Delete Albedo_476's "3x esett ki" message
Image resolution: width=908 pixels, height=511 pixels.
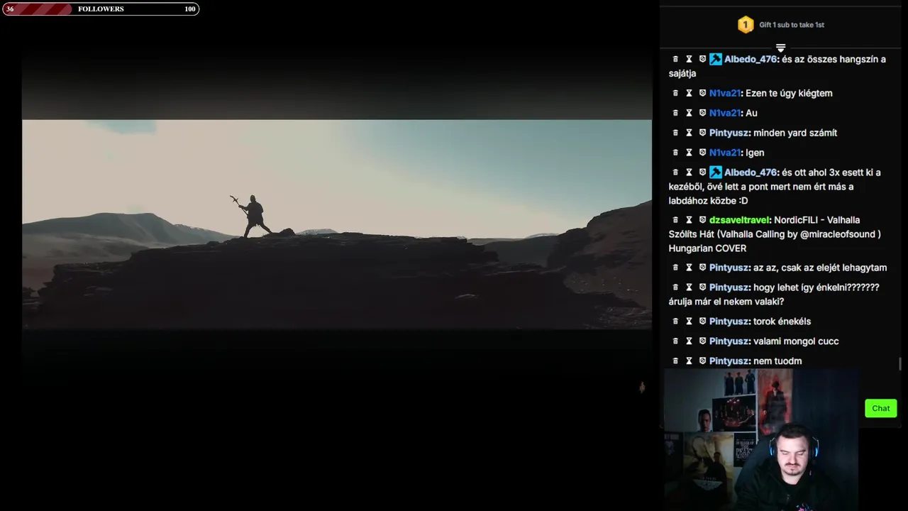coord(675,172)
